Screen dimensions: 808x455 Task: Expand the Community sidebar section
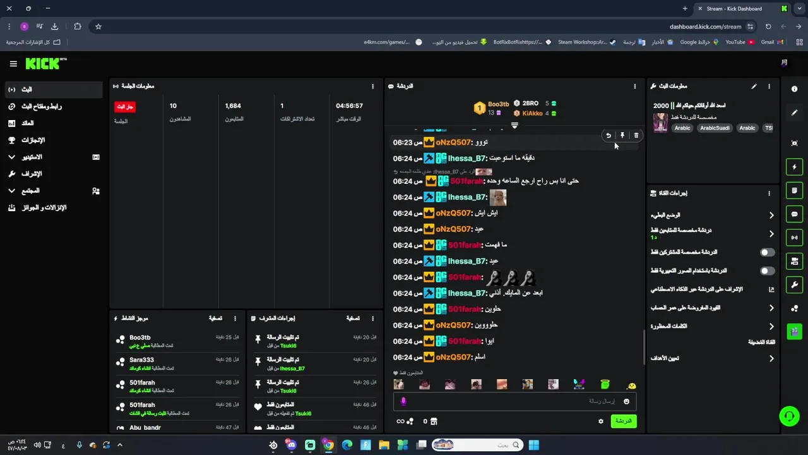coord(11,191)
